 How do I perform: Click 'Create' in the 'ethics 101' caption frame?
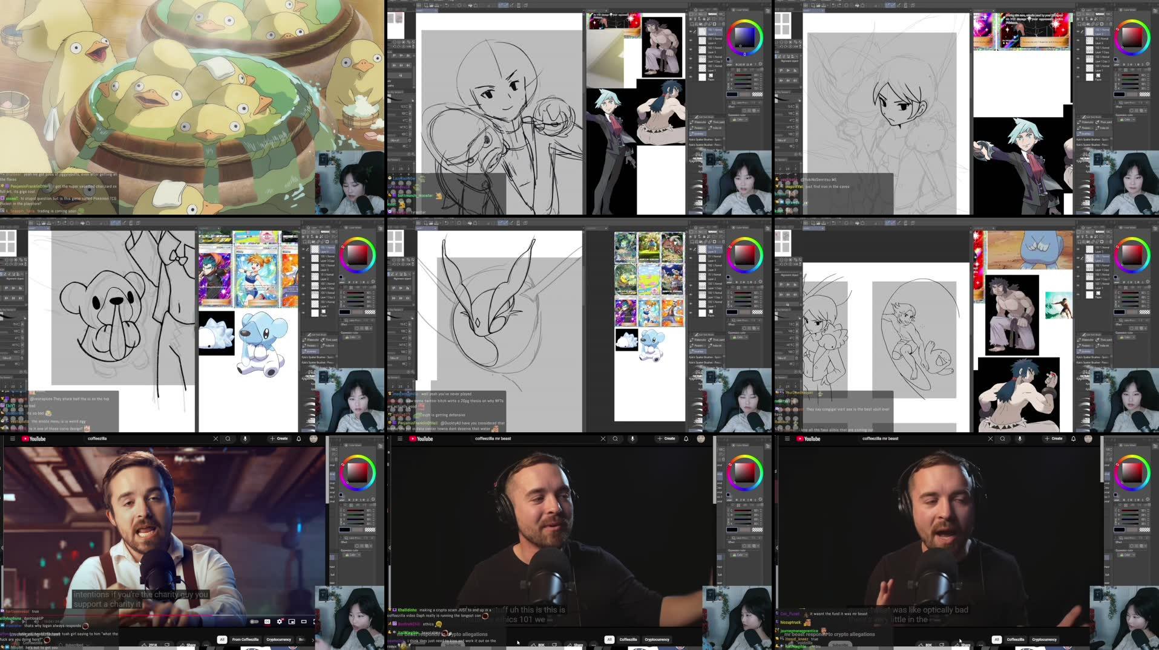666,439
